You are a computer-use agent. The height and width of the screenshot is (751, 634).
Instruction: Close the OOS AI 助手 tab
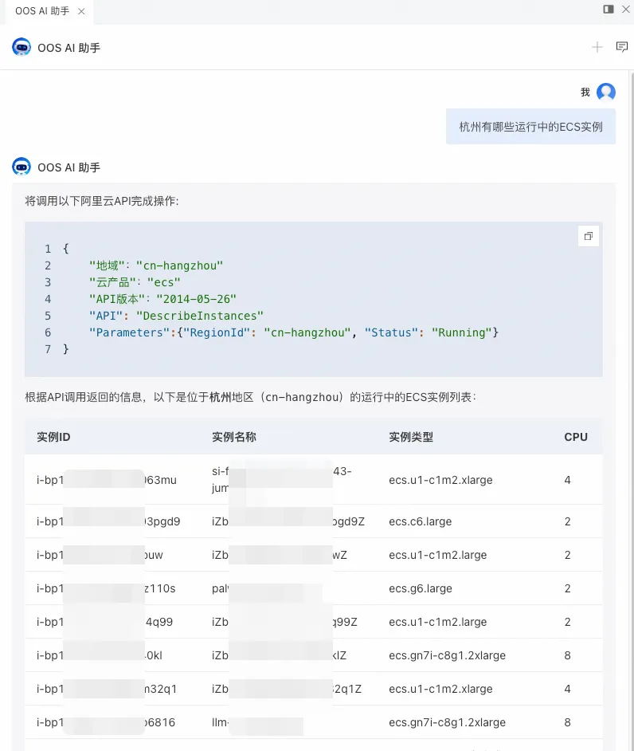pos(81,11)
